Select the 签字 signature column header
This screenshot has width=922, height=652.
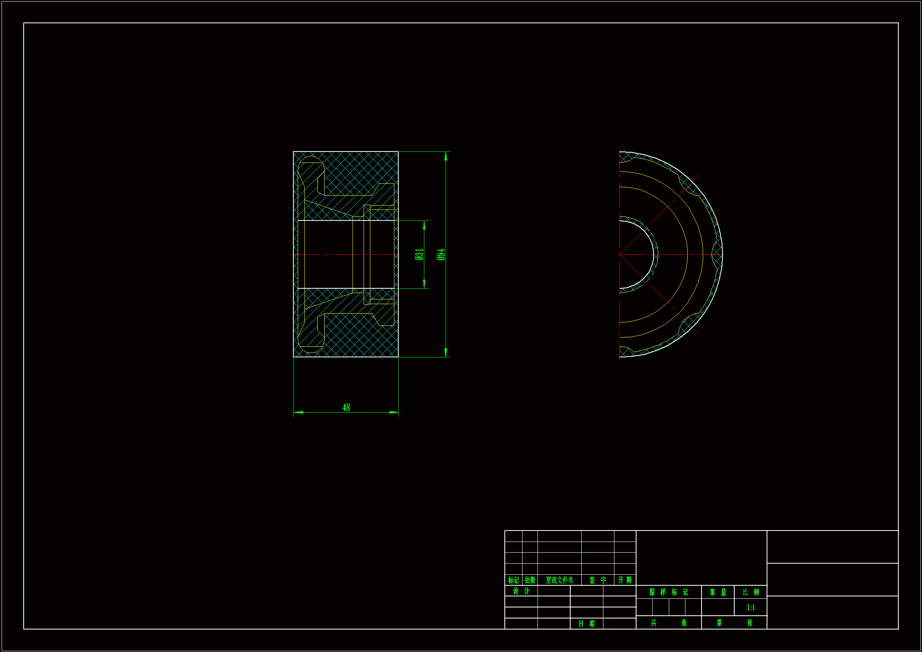tap(597, 580)
